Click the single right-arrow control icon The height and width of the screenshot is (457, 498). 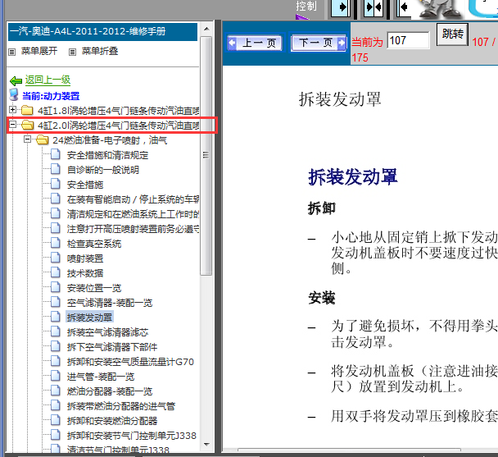pyautogui.click(x=341, y=7)
